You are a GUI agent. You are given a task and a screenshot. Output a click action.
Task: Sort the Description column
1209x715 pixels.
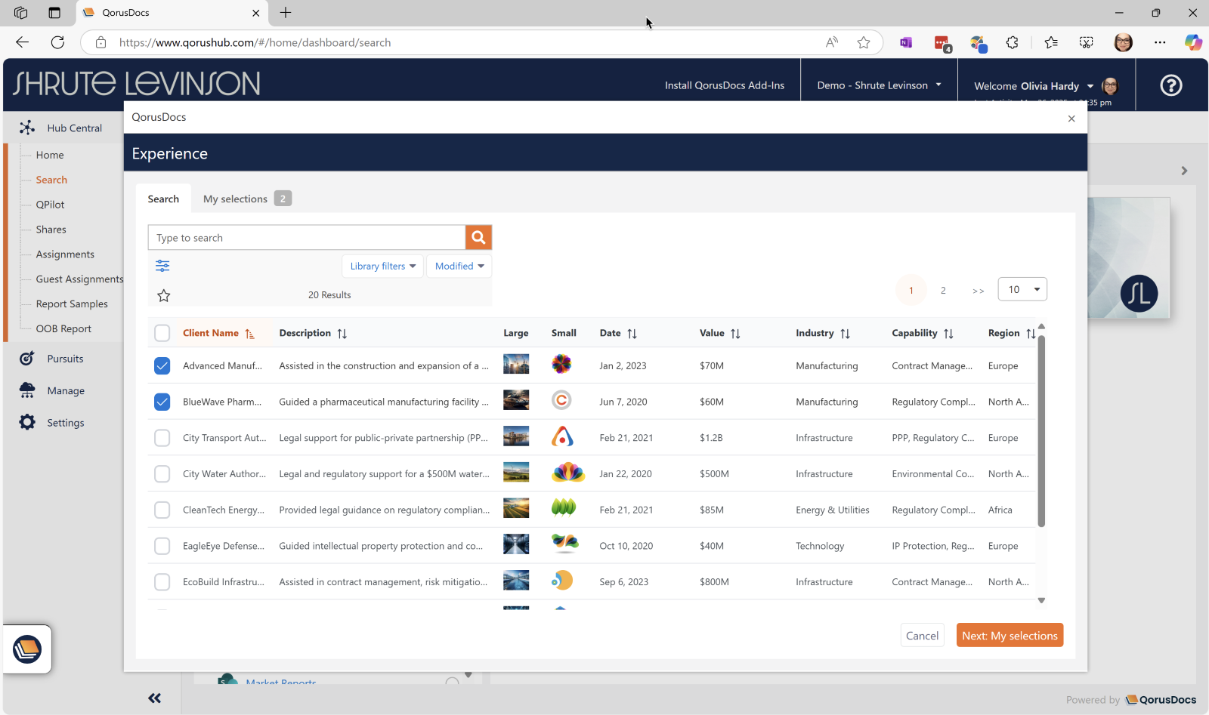(342, 334)
